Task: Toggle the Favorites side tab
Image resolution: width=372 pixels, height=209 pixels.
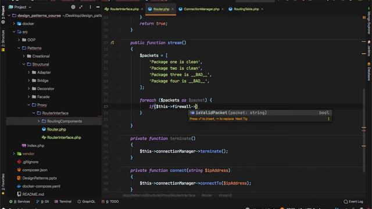Action: click(3, 185)
